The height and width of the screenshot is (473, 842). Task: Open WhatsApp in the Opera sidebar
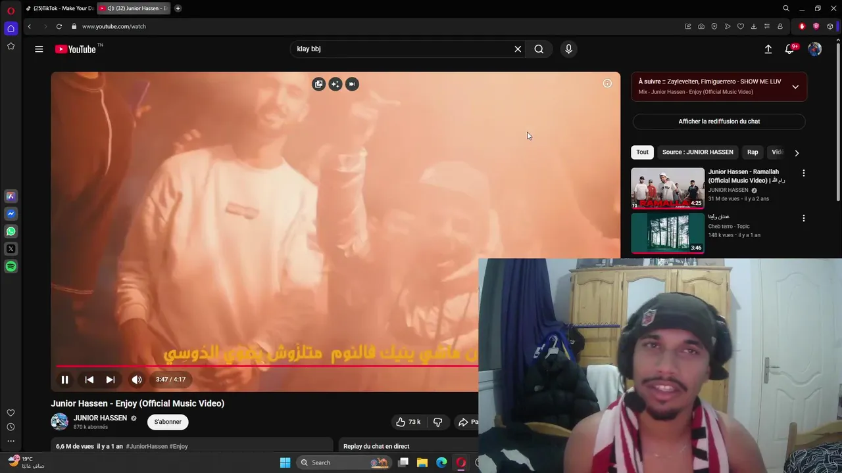pyautogui.click(x=11, y=231)
